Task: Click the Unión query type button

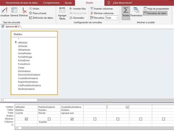Action: click(x=34, y=9)
